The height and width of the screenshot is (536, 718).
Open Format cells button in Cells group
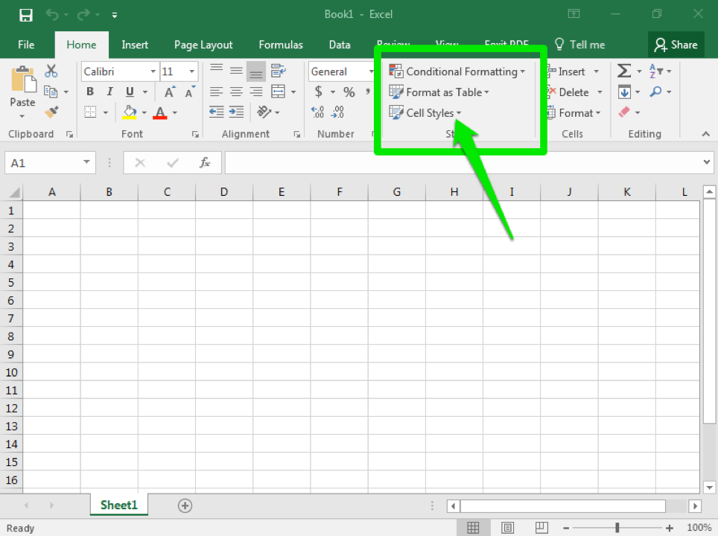point(574,112)
